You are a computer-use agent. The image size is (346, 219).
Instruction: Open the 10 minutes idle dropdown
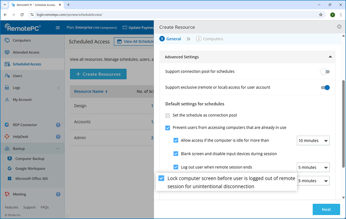(313, 141)
